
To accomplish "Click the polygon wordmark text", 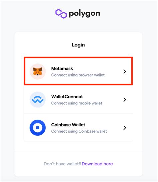I will (x=84, y=14).
